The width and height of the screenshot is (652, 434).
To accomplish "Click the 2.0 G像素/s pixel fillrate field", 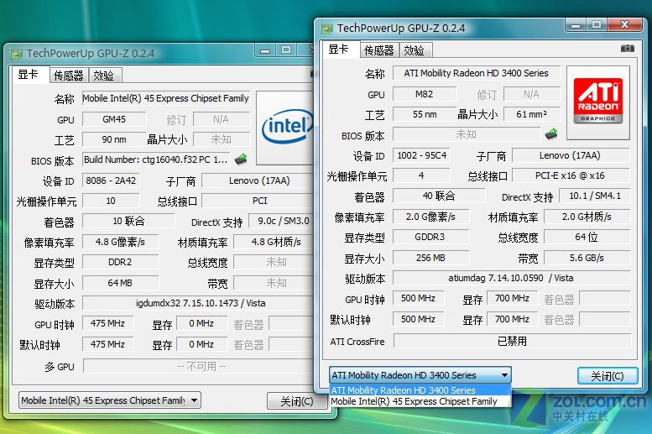I will coord(430,217).
